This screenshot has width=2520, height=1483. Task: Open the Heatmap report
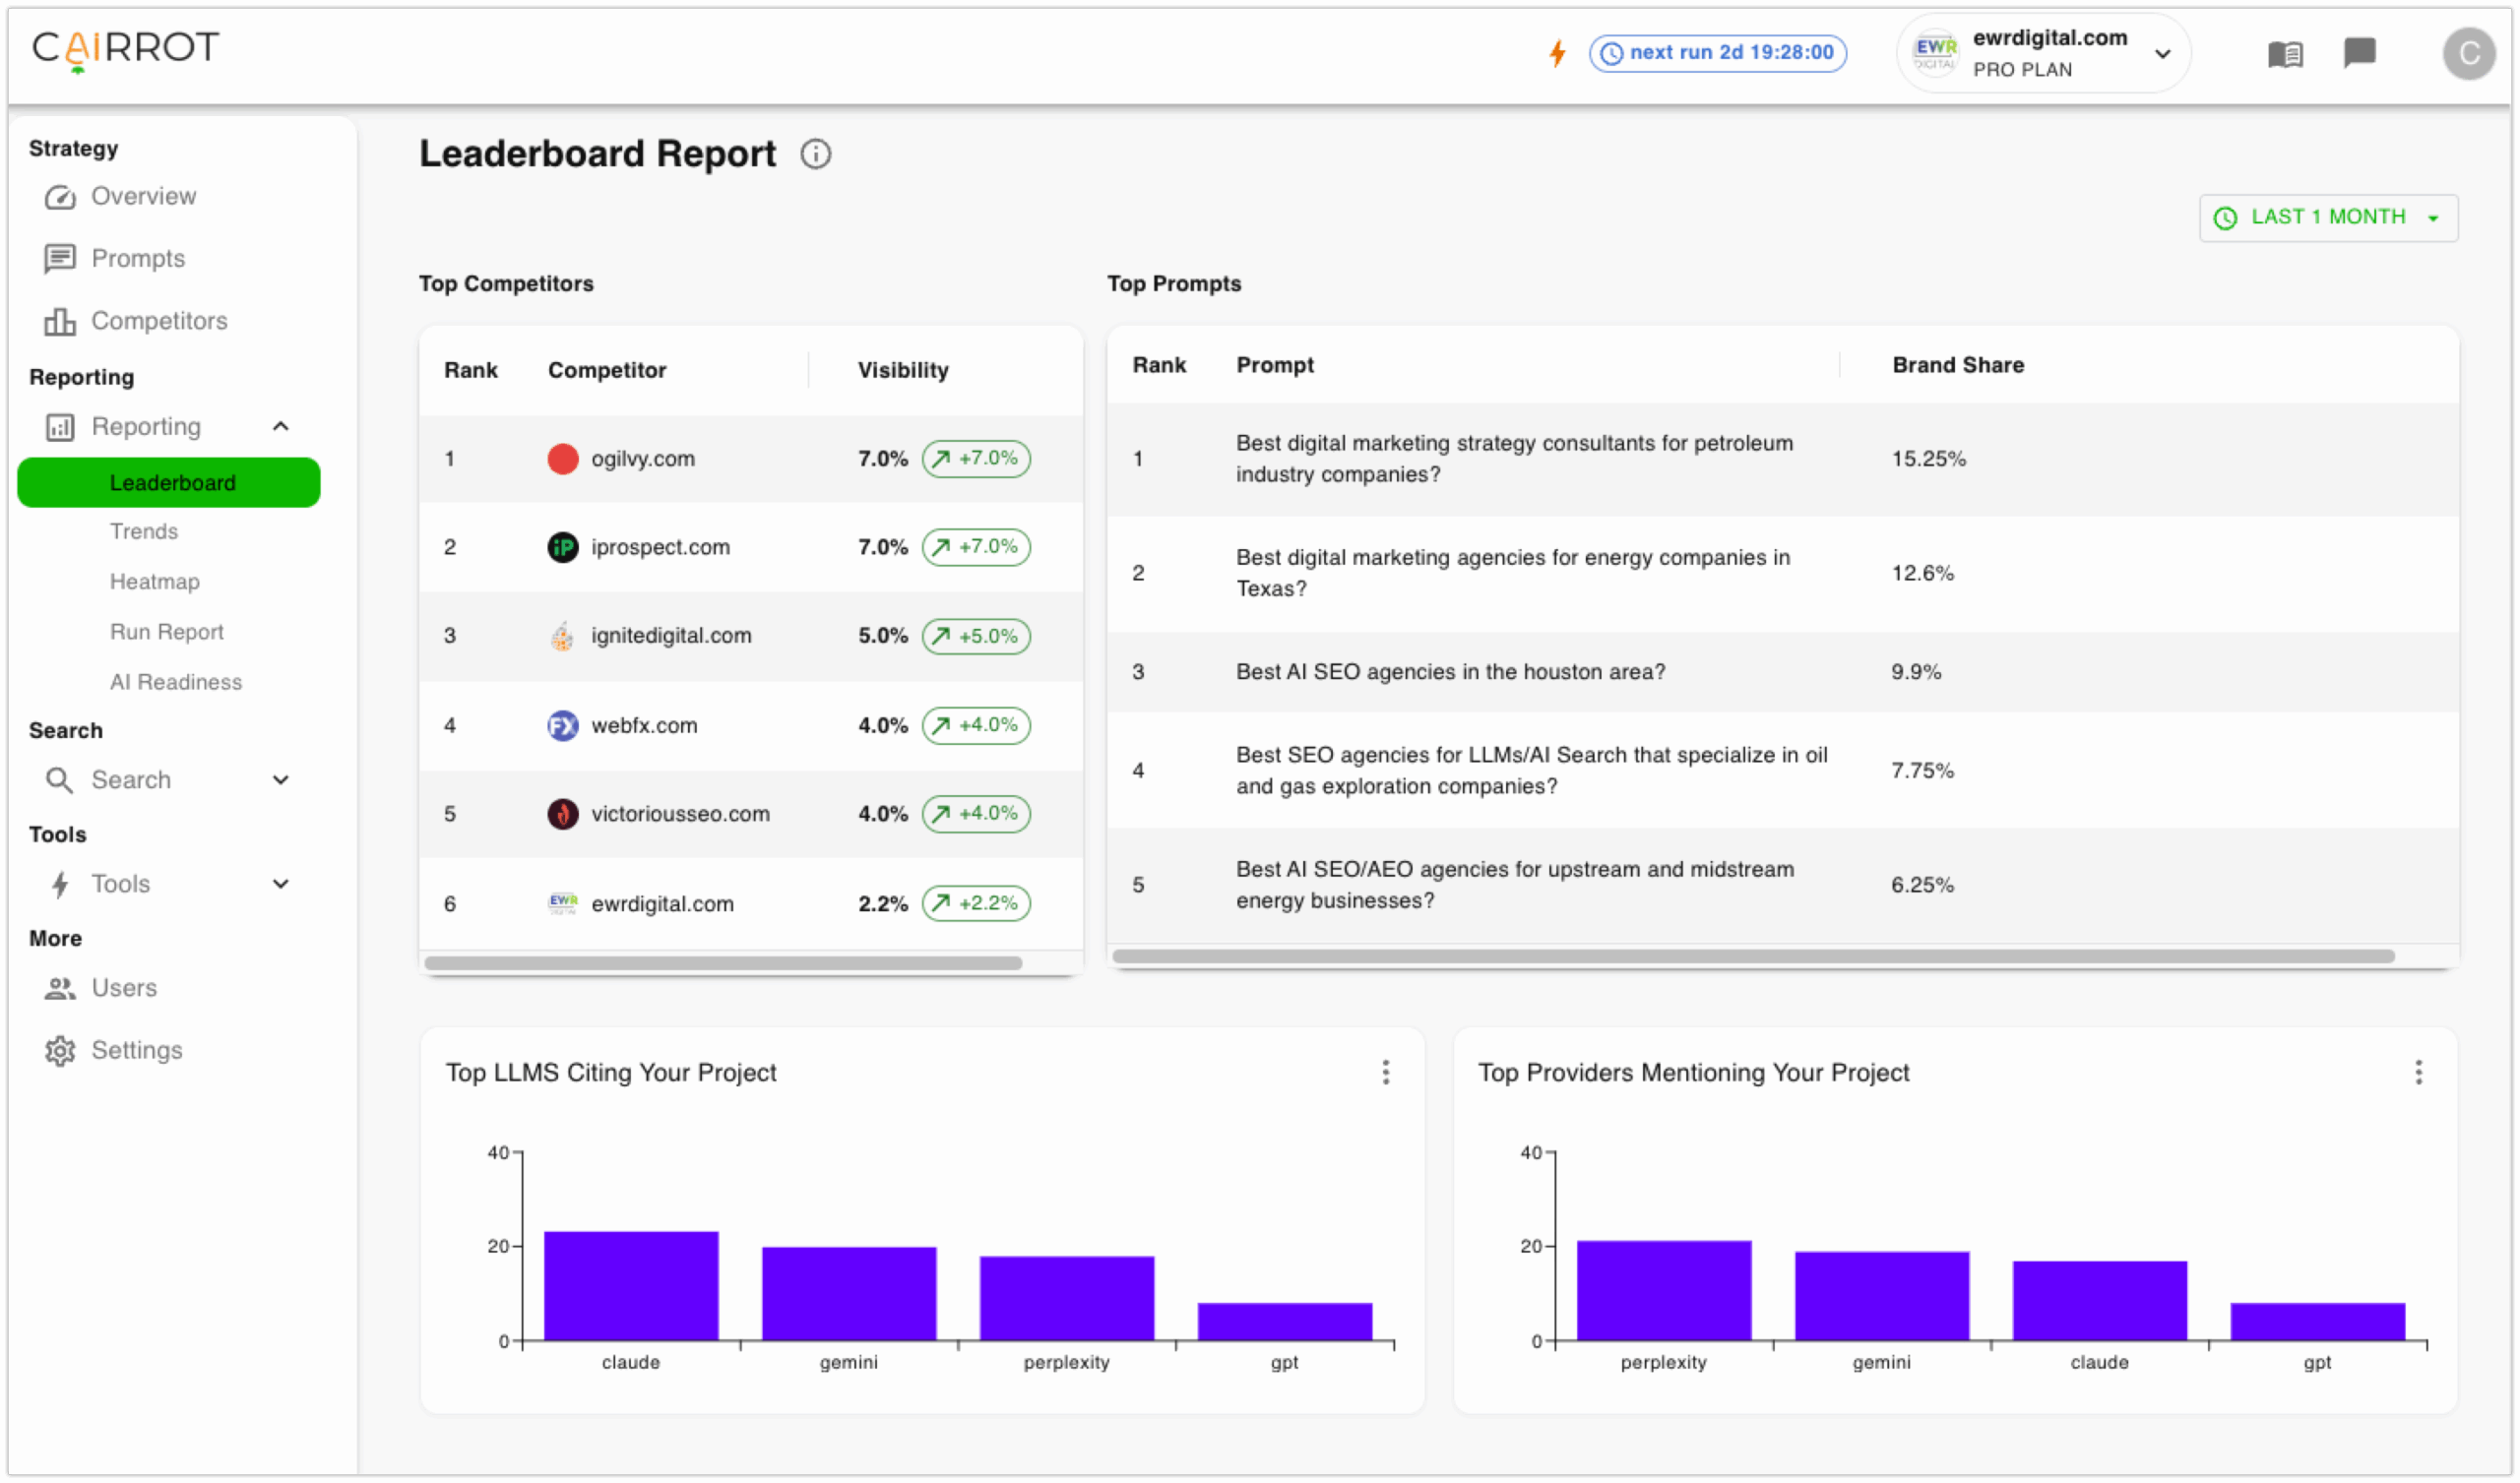click(155, 581)
